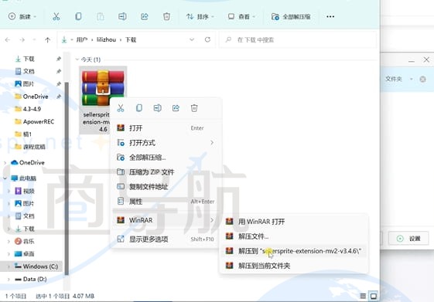Switch to details view icon in status bar

(x=363, y=296)
